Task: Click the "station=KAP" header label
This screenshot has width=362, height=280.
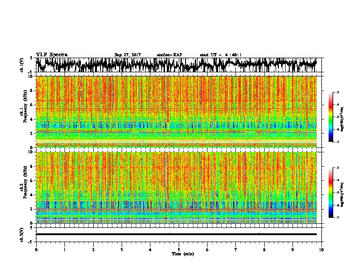Action: click(170, 55)
